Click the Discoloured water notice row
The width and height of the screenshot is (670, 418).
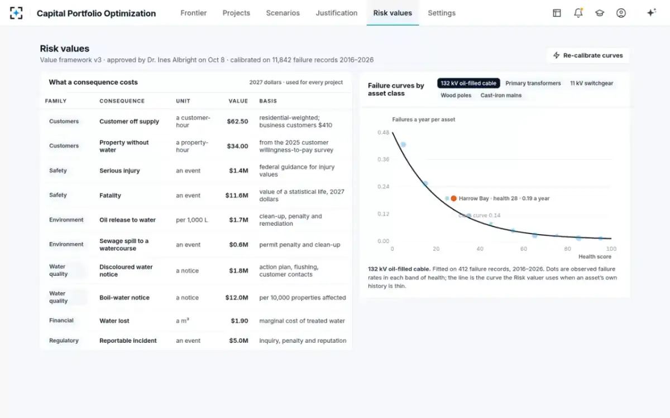coord(196,270)
